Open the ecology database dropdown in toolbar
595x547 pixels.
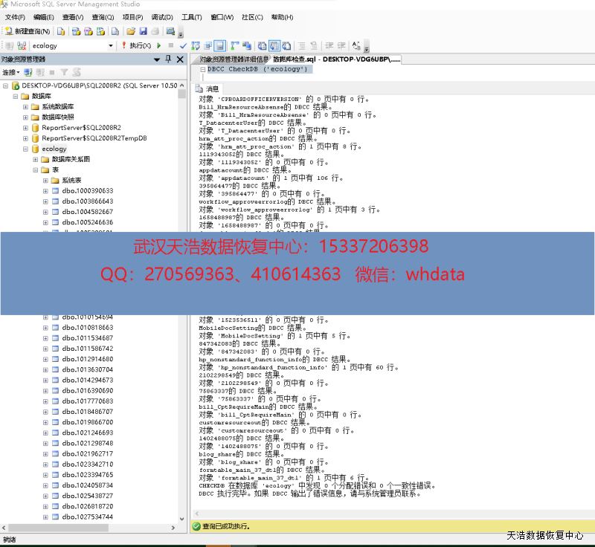click(x=111, y=46)
